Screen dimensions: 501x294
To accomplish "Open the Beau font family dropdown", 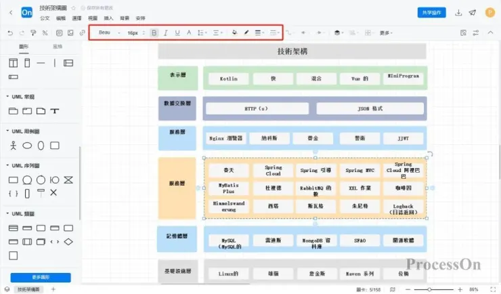I will [x=109, y=33].
